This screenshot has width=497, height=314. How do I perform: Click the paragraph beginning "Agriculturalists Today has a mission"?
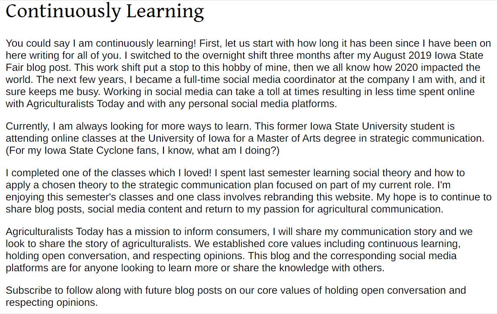(x=239, y=250)
